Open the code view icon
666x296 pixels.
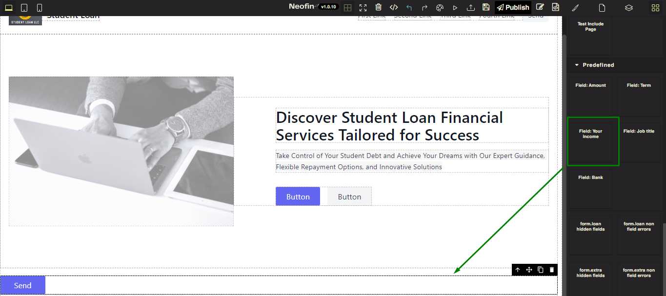(394, 7)
